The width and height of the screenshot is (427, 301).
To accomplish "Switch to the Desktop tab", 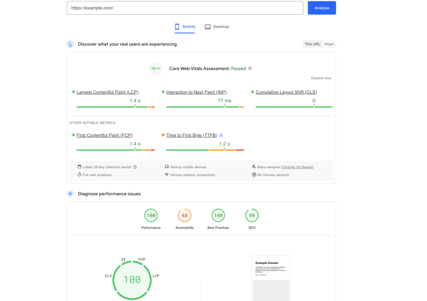I will pos(217,27).
